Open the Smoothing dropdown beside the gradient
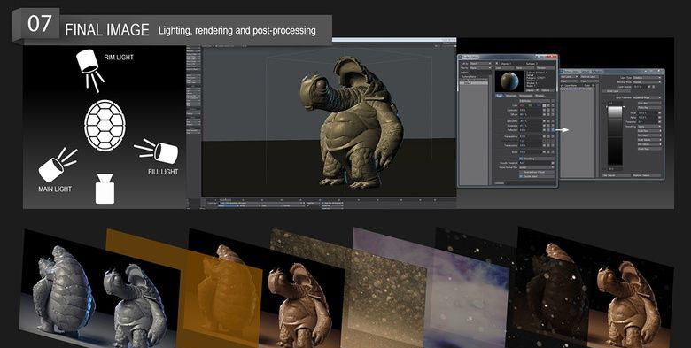Screen dimensions: 691x348 649,126
